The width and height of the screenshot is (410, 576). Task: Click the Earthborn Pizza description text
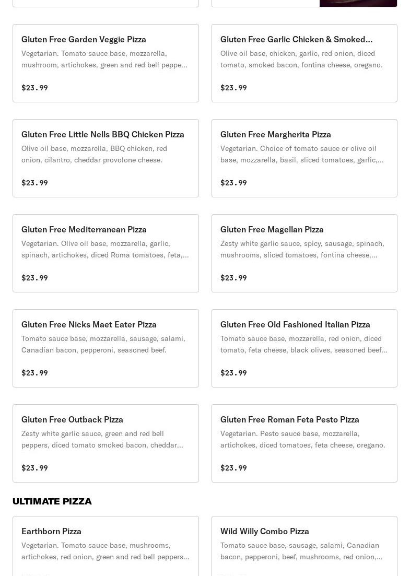pos(105,551)
